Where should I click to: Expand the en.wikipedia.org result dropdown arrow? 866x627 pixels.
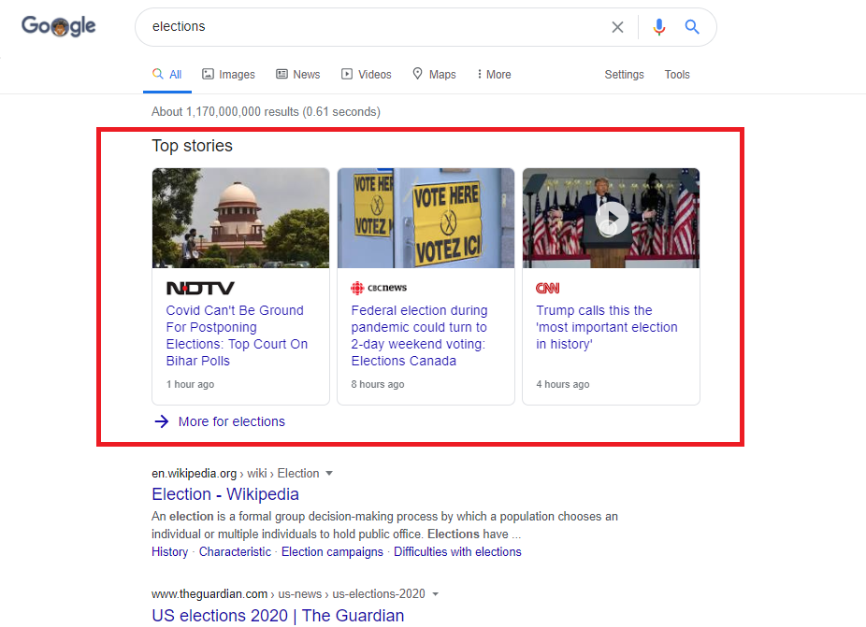(x=329, y=474)
